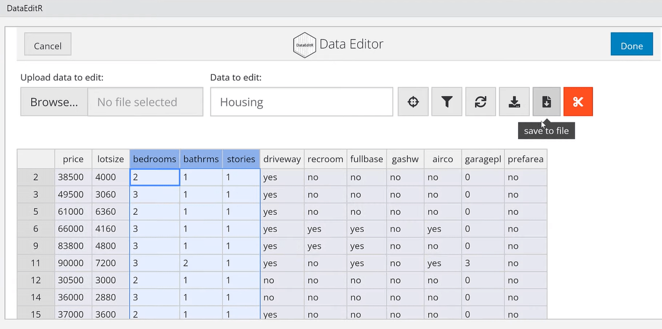Click the driveway cell in row 12
Viewport: 662px width, 329px height.
click(x=282, y=280)
